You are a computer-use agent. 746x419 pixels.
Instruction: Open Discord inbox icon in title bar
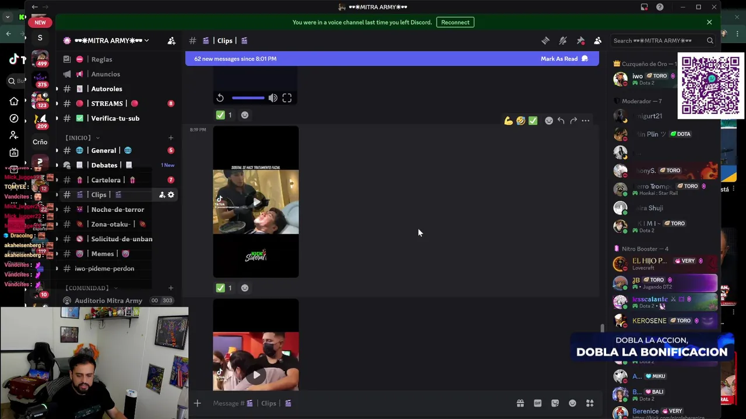(644, 7)
